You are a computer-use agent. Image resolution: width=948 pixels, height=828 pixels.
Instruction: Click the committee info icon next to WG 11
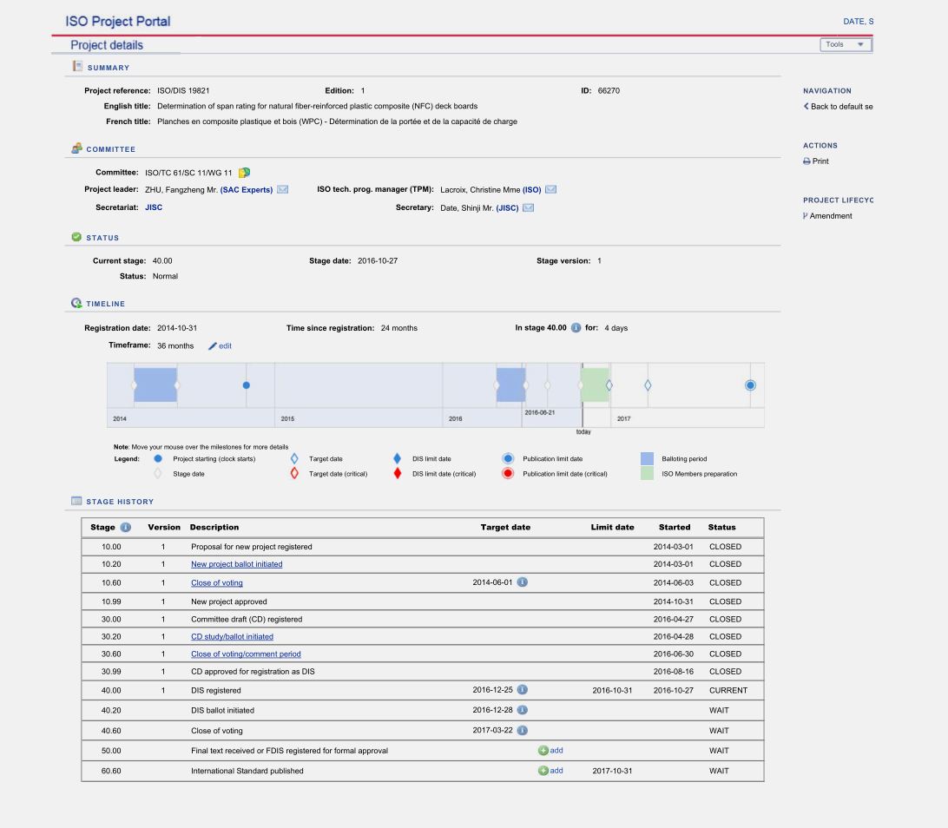coord(245,172)
